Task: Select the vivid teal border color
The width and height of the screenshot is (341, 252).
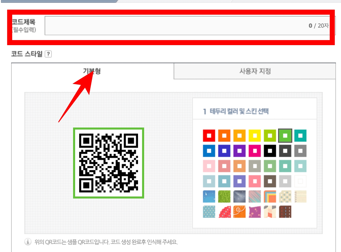Action: coord(300,136)
